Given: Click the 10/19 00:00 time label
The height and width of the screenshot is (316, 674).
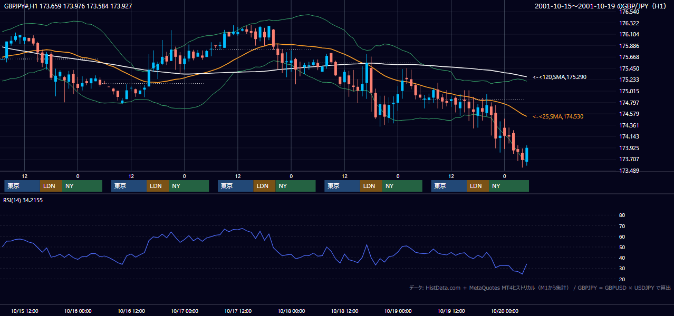Looking at the screenshot, I should (398, 311).
